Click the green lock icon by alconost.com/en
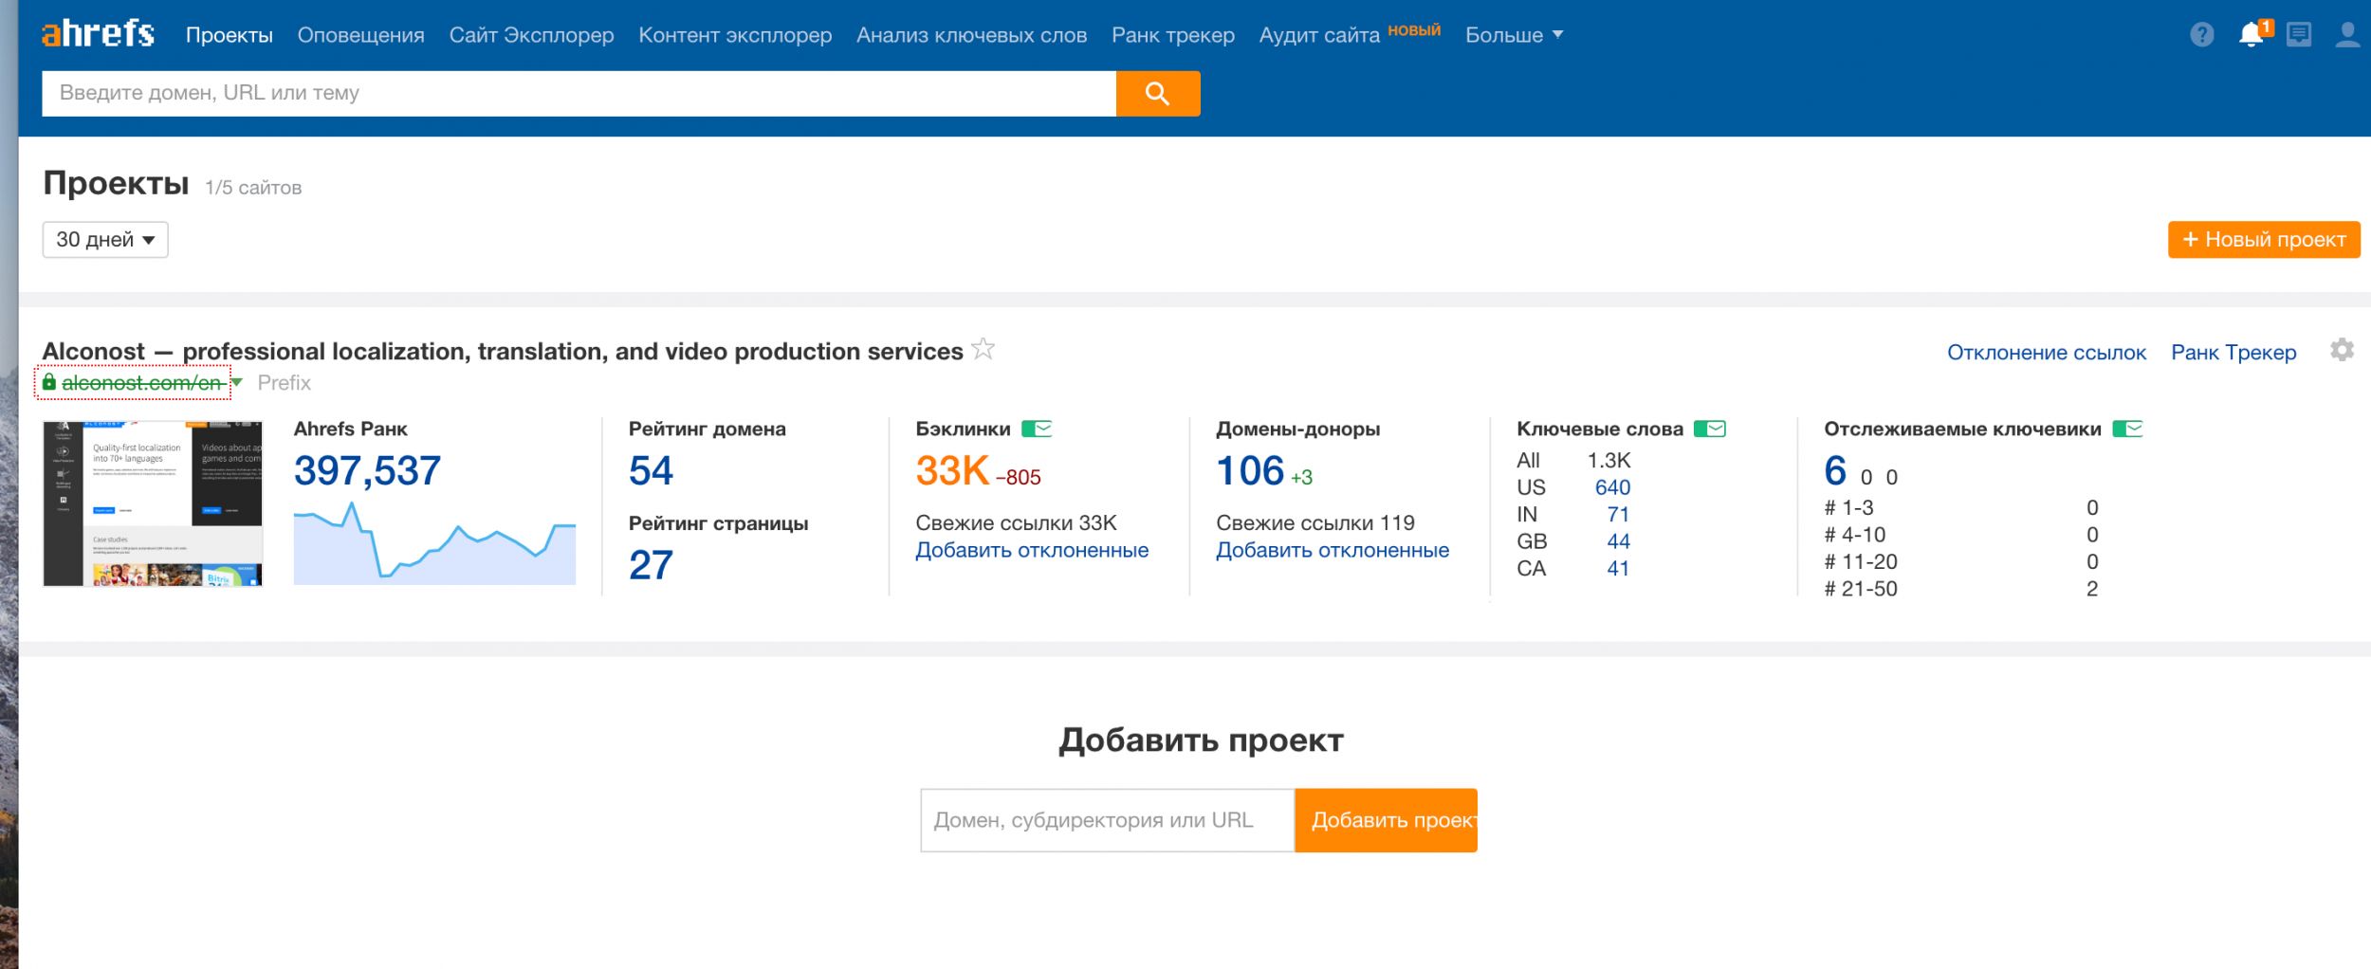The height and width of the screenshot is (969, 2371). (x=49, y=381)
